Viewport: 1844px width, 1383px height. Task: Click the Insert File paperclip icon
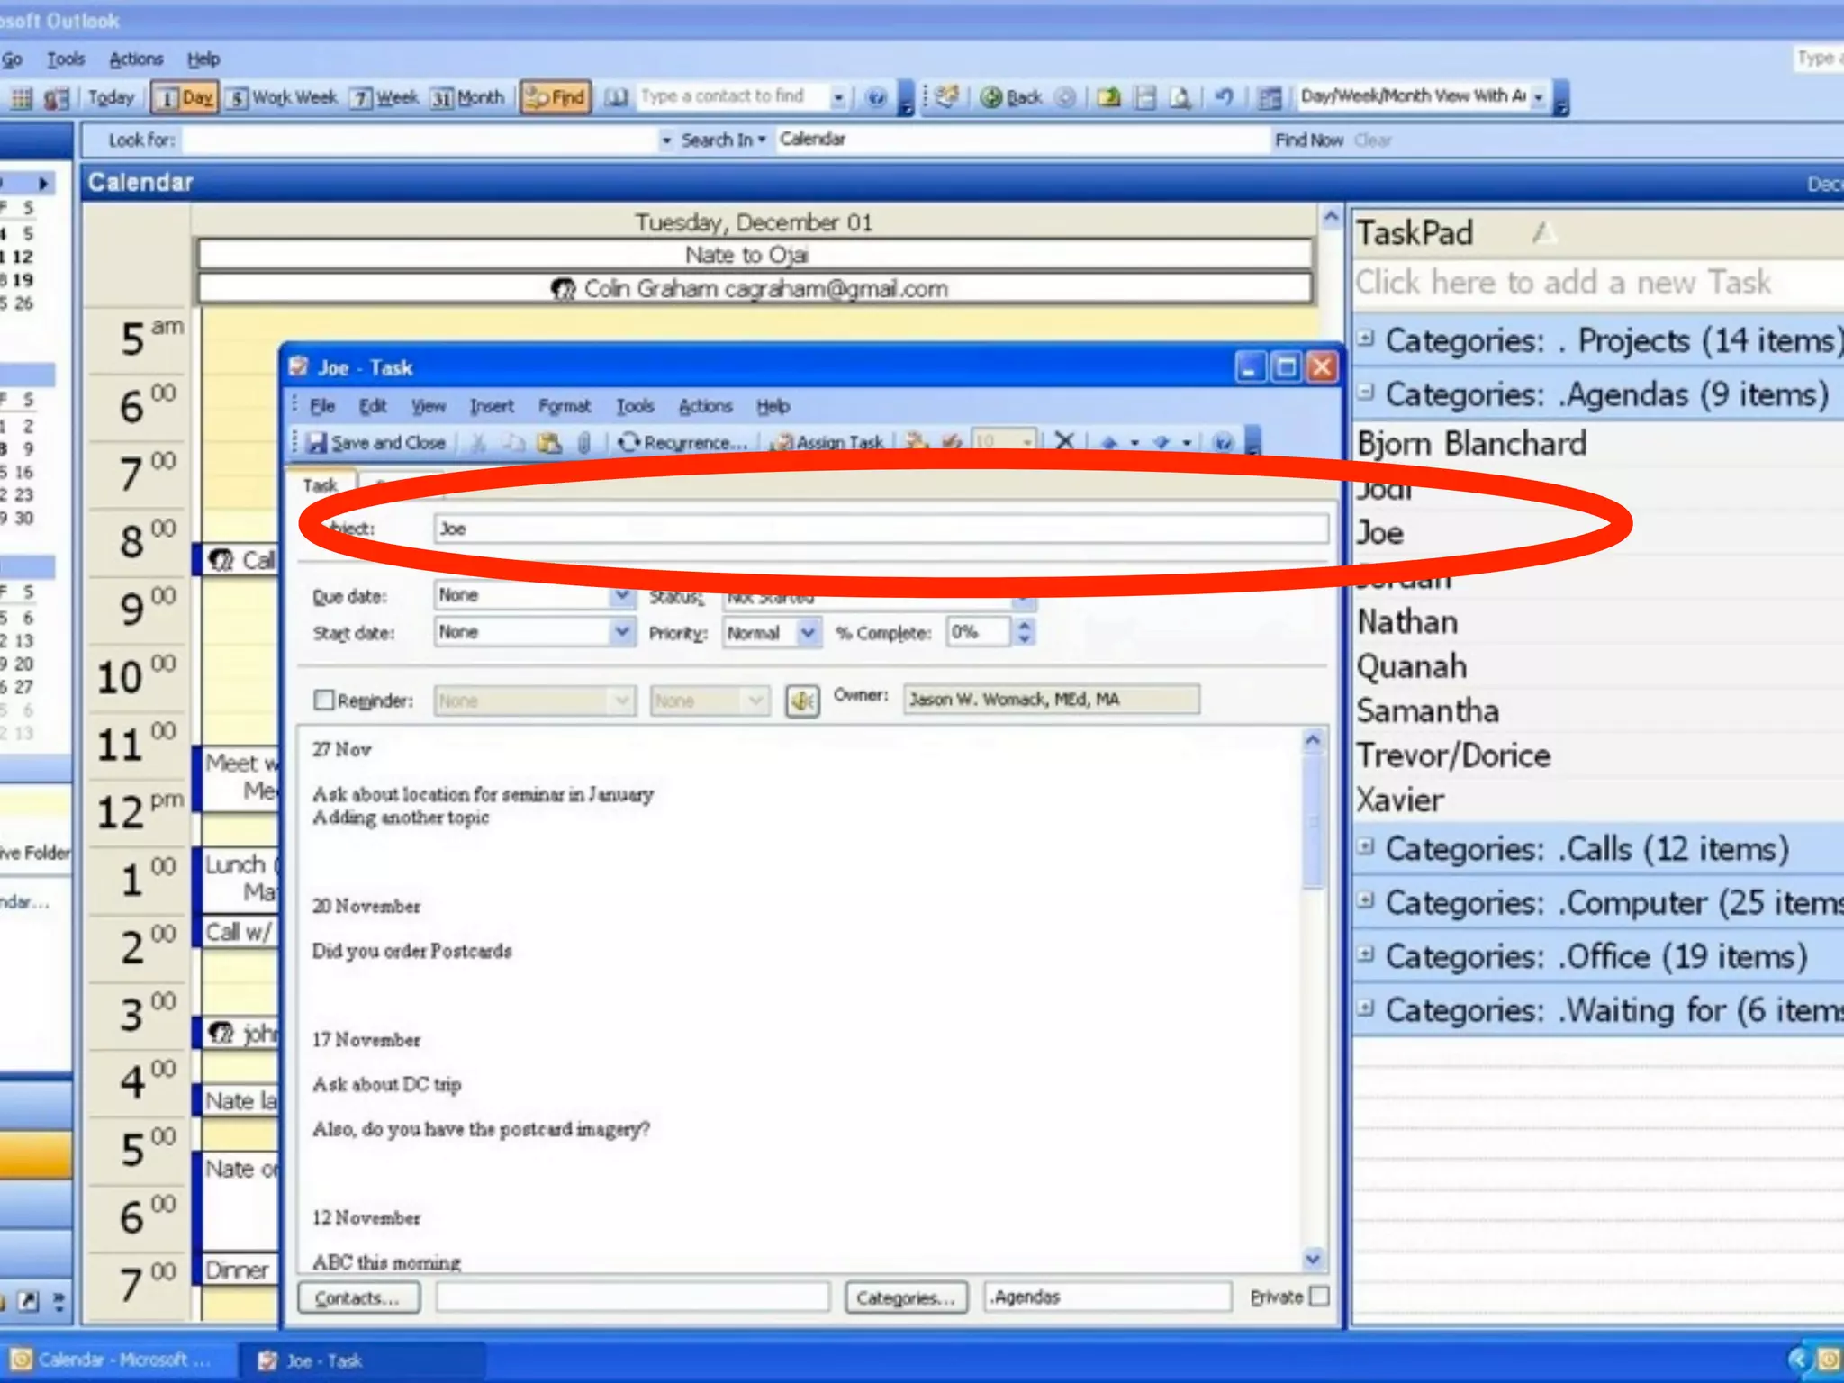coord(584,442)
